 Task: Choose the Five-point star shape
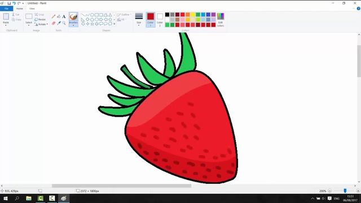[92, 24]
